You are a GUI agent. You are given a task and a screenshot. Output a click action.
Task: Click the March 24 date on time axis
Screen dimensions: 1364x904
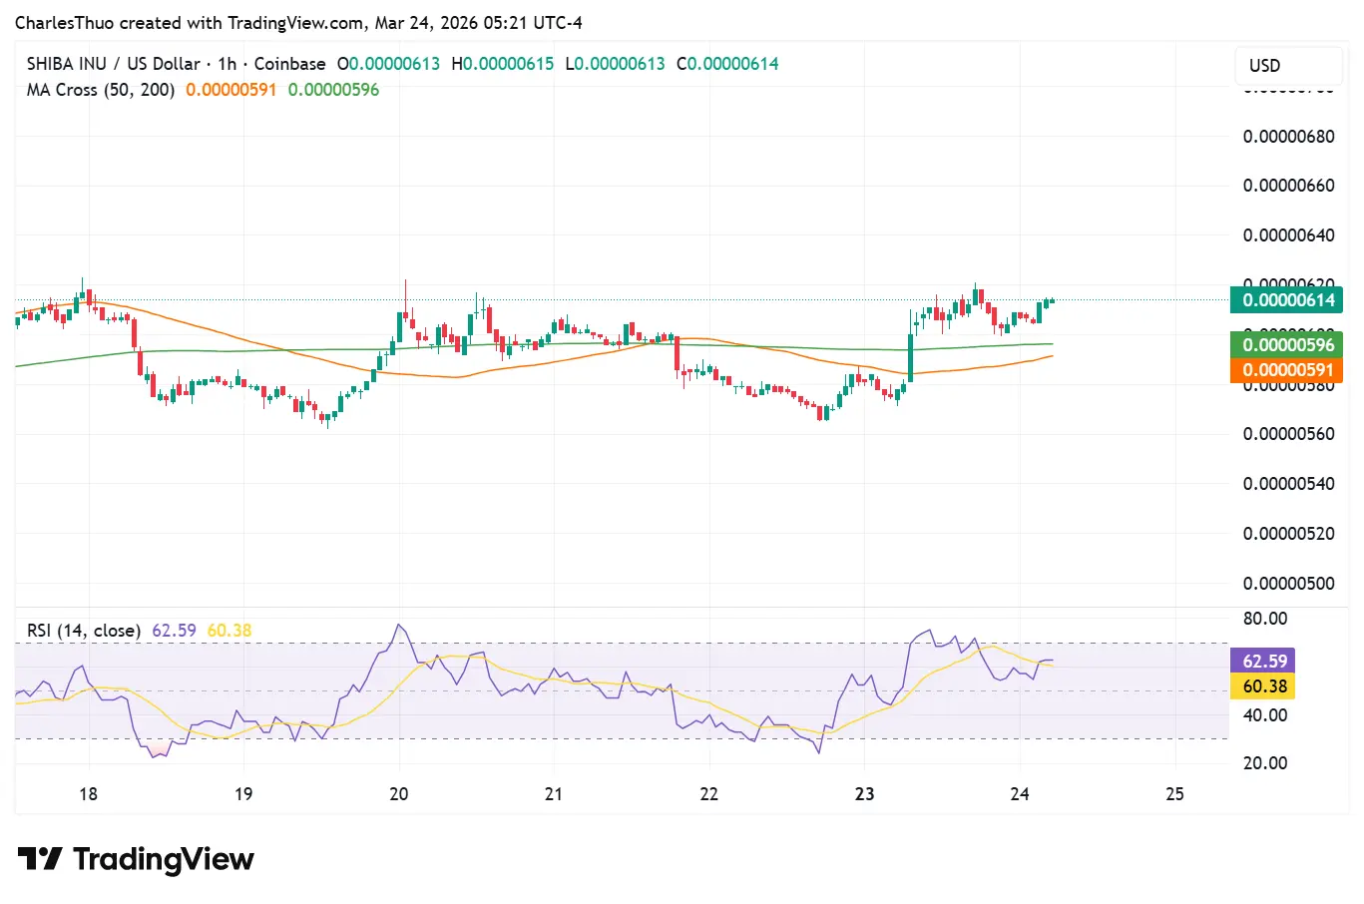click(1019, 794)
